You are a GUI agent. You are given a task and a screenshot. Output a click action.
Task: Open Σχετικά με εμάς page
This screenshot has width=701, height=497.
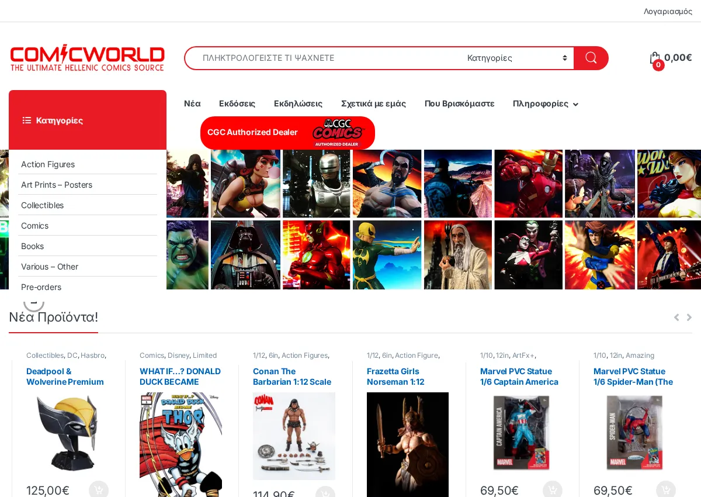point(373,103)
